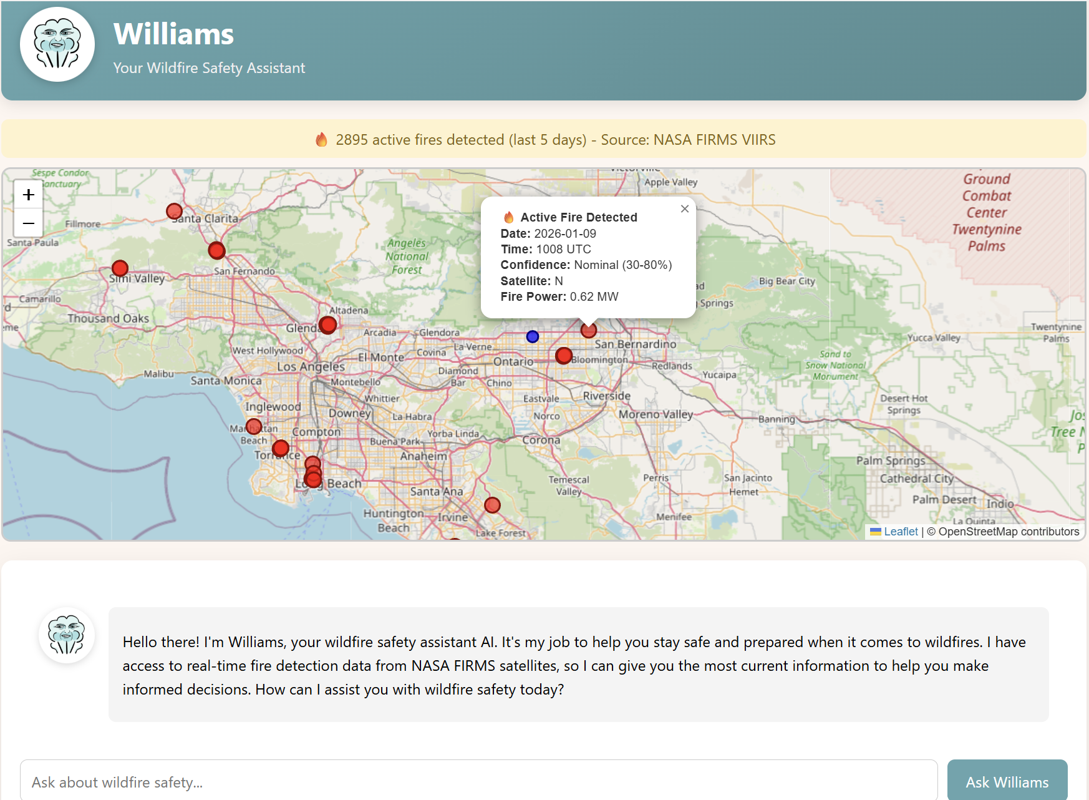1089x800 pixels.
Task: Close the Active Fire Detected popup
Action: pos(684,209)
